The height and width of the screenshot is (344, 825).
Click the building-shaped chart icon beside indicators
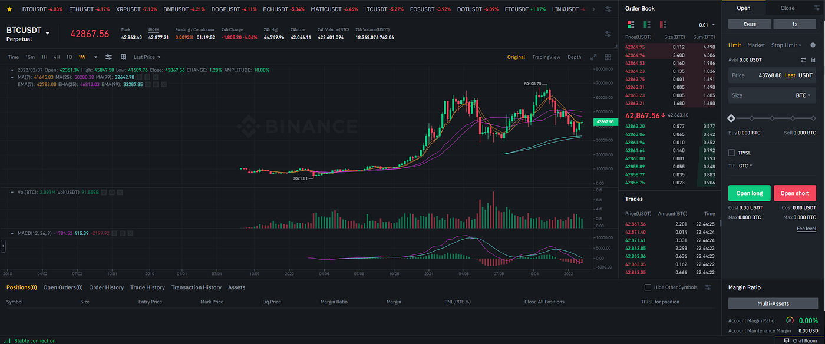tap(123, 57)
